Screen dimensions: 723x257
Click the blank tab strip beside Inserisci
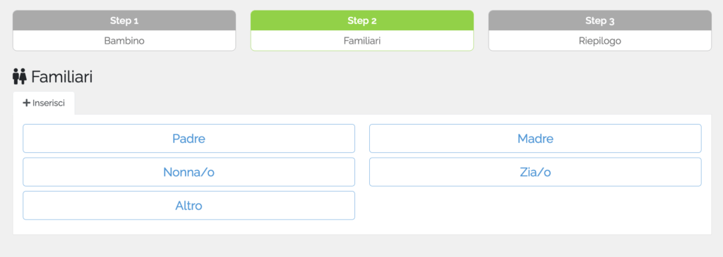pyautogui.click(x=393, y=103)
